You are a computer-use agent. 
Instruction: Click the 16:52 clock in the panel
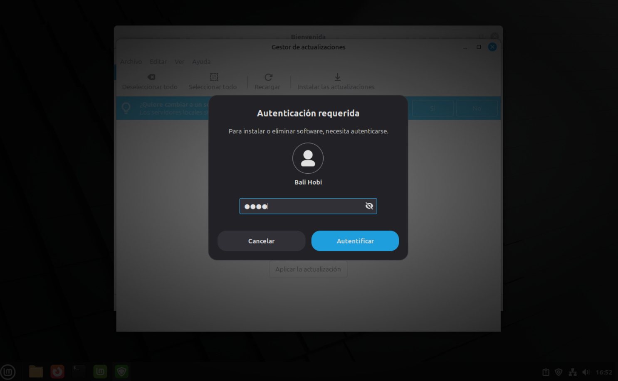[604, 372]
